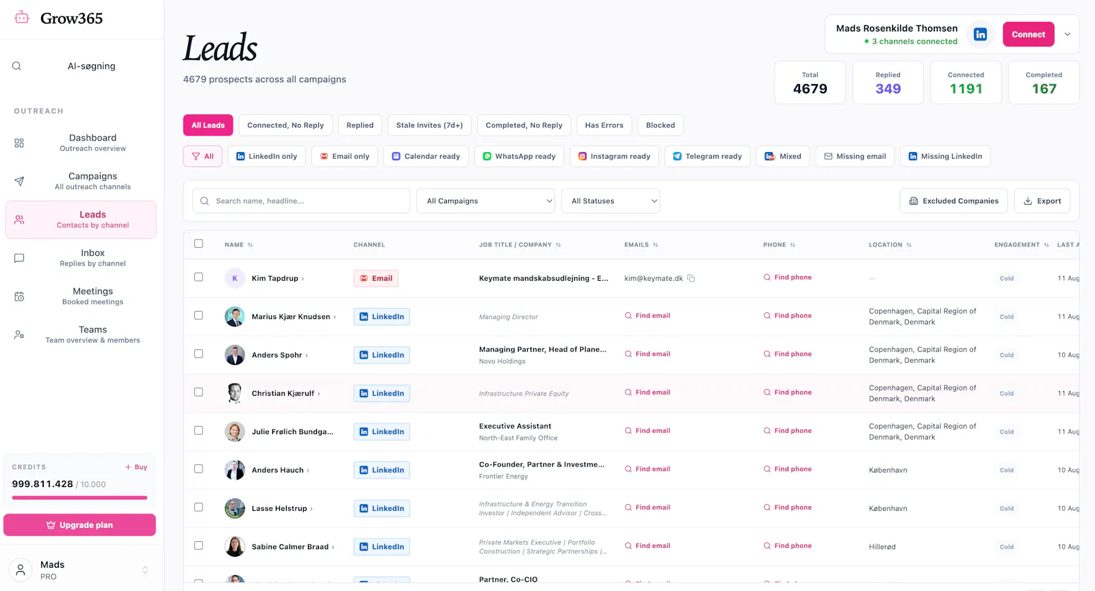Tick the checkbox for Julie Frølich Bundgaard

198,431
